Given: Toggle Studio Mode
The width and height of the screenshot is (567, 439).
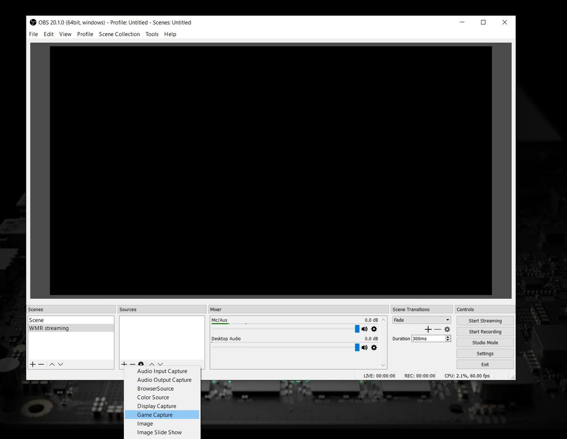Looking at the screenshot, I should (x=485, y=342).
